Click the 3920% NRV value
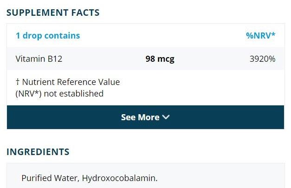The image size is (291, 188). (262, 59)
